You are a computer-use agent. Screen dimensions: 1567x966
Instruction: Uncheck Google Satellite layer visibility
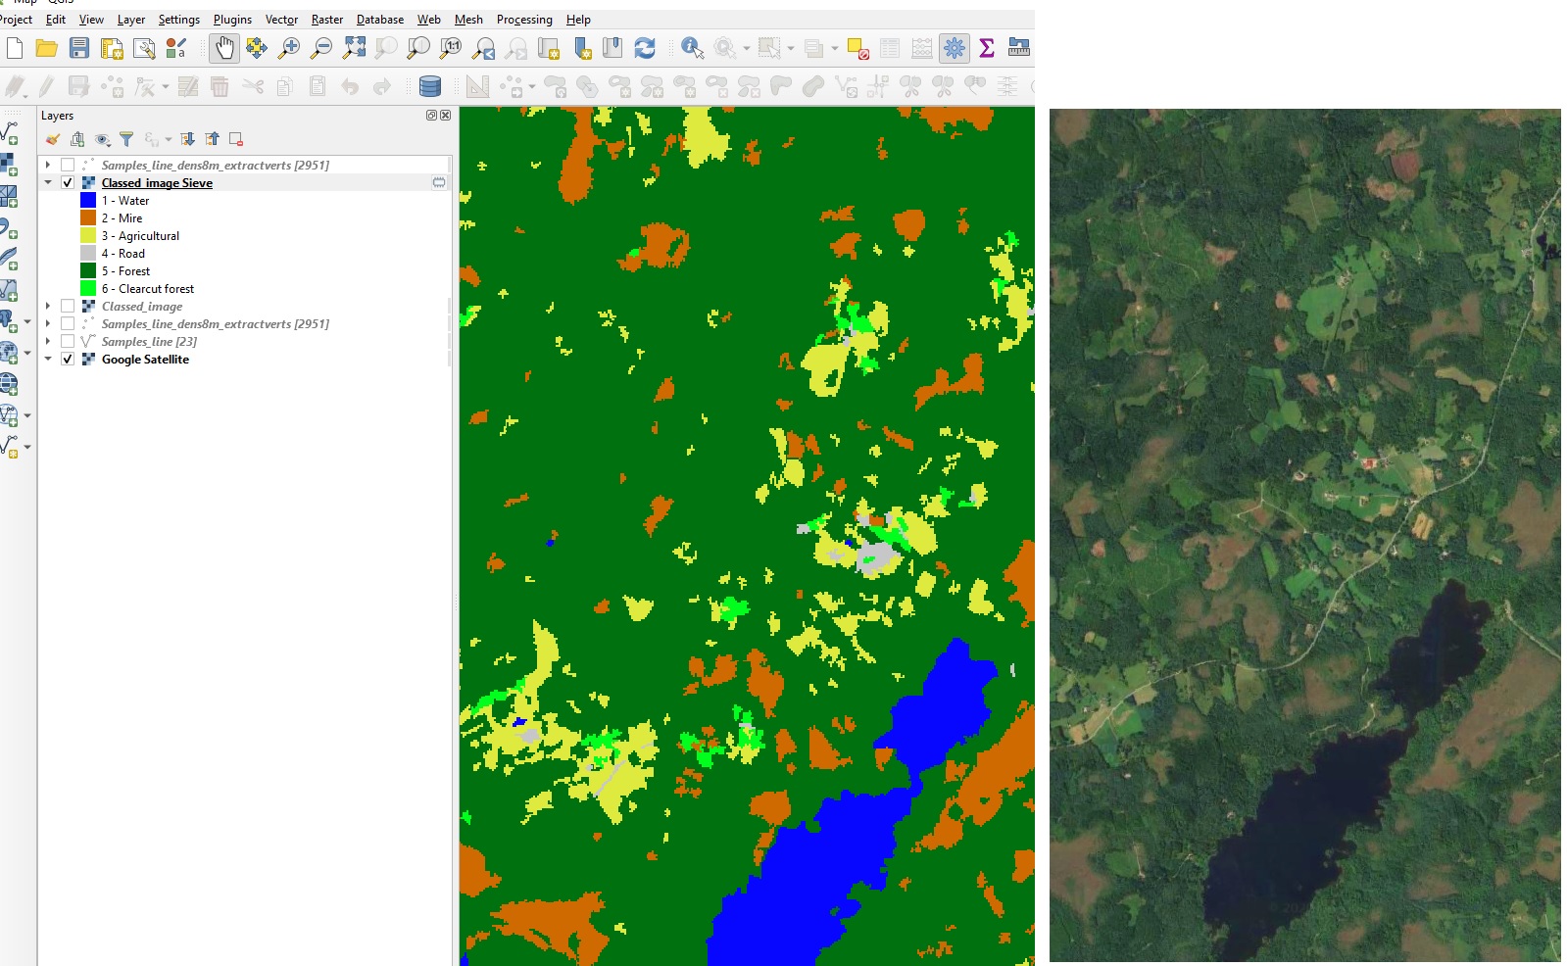tap(68, 359)
